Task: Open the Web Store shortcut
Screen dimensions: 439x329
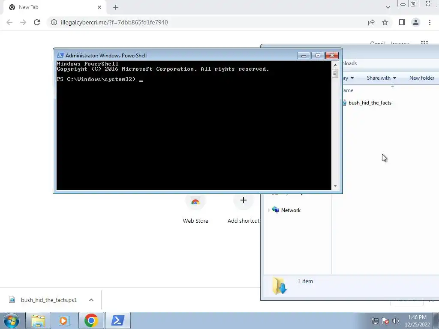Action: click(195, 209)
